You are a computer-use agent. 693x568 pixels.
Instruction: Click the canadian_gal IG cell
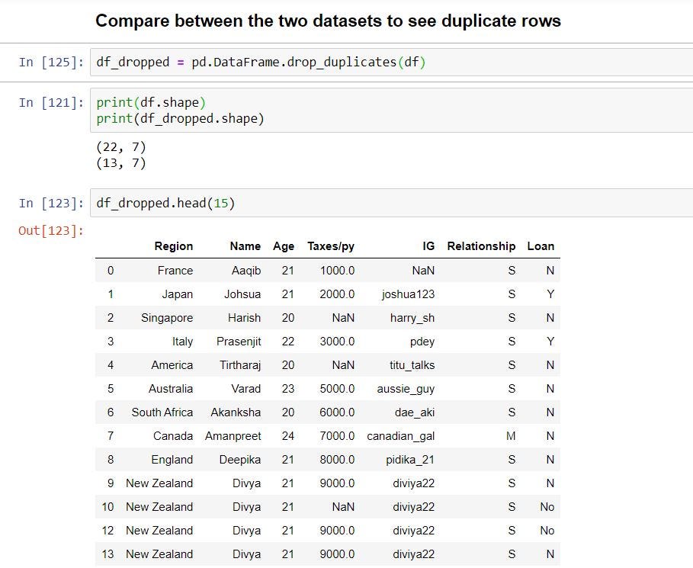(400, 436)
